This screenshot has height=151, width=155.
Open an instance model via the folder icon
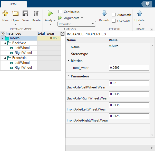pos(15,13)
